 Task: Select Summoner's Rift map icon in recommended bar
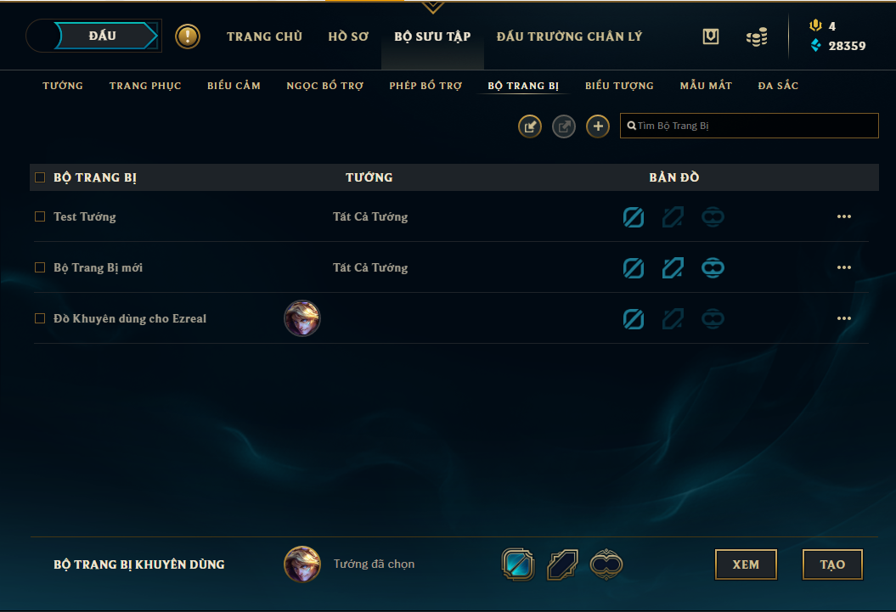tap(518, 564)
